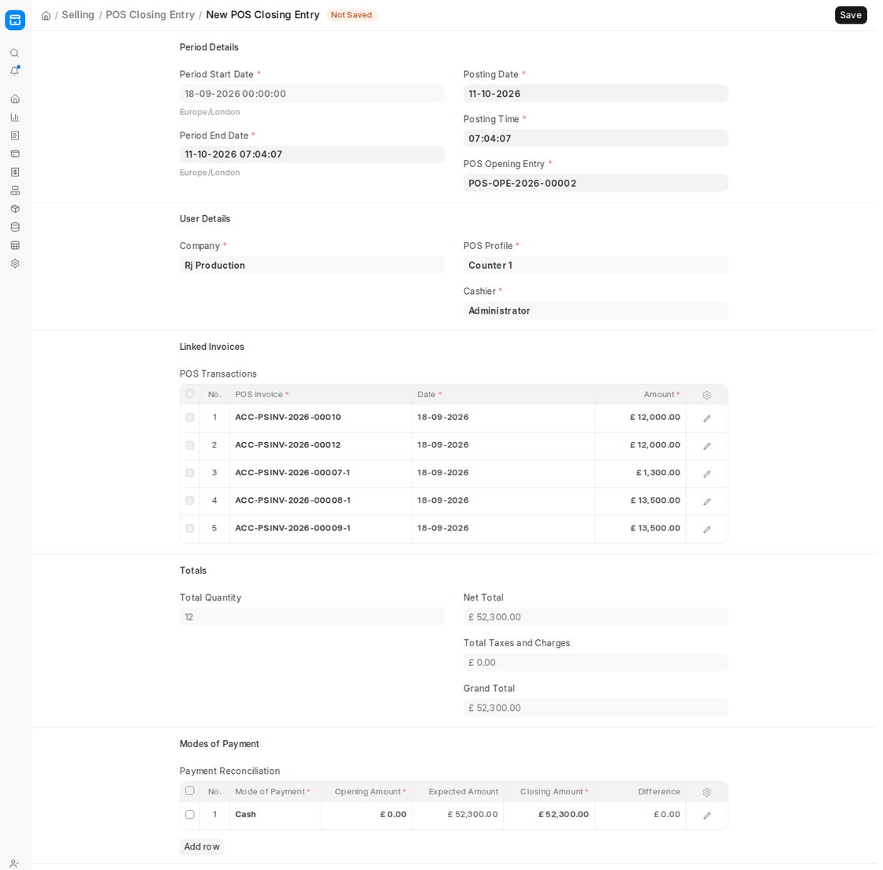Click the blue Selling app logo icon

pos(15,20)
